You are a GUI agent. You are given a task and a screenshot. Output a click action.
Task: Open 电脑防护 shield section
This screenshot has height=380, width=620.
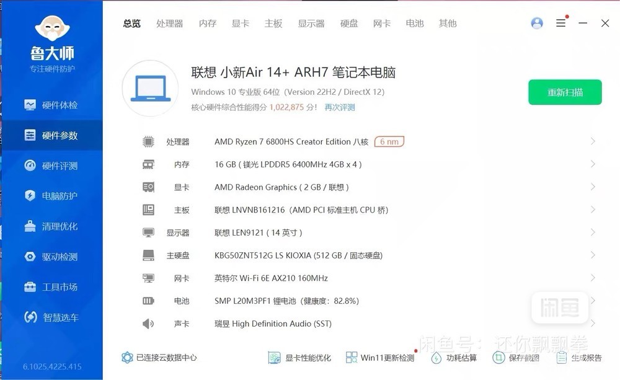point(51,196)
